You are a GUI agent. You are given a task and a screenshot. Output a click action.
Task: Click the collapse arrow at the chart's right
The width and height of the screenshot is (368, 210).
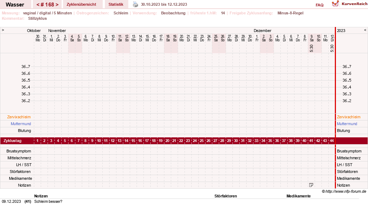365,30
